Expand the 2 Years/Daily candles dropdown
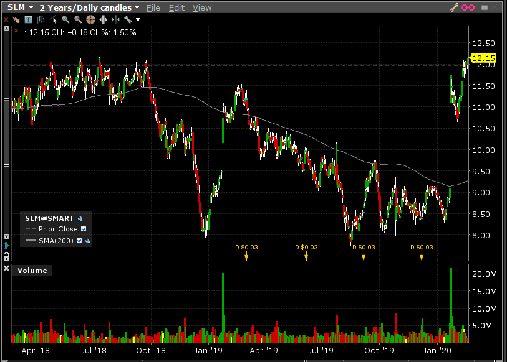 [x=89, y=7]
